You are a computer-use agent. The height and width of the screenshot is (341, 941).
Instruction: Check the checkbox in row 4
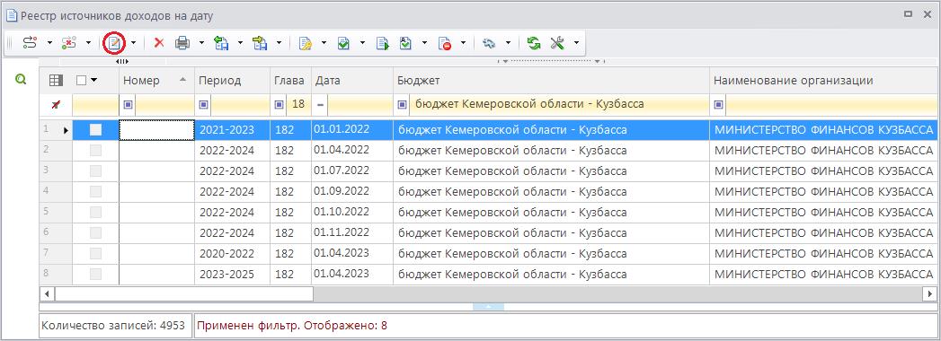[95, 192]
